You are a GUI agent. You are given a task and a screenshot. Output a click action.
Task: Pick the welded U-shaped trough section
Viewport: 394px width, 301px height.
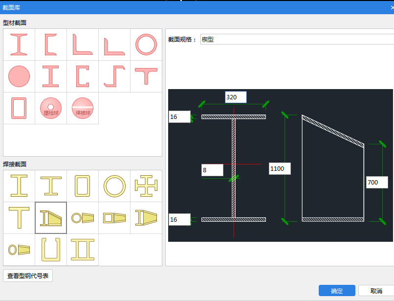(51, 250)
